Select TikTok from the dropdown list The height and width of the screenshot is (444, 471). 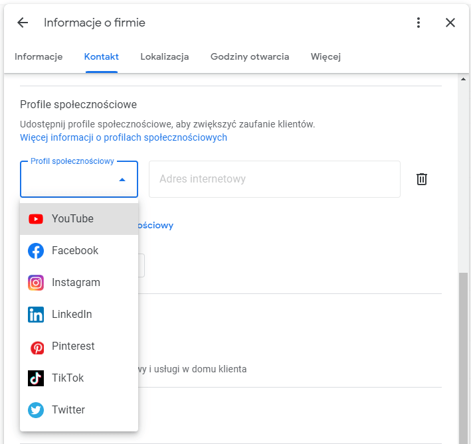point(79,378)
